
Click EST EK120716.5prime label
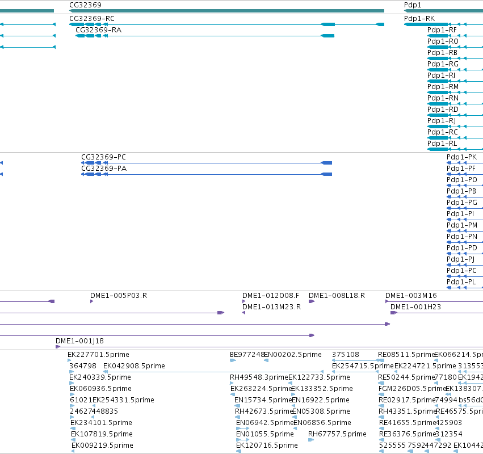267,445
